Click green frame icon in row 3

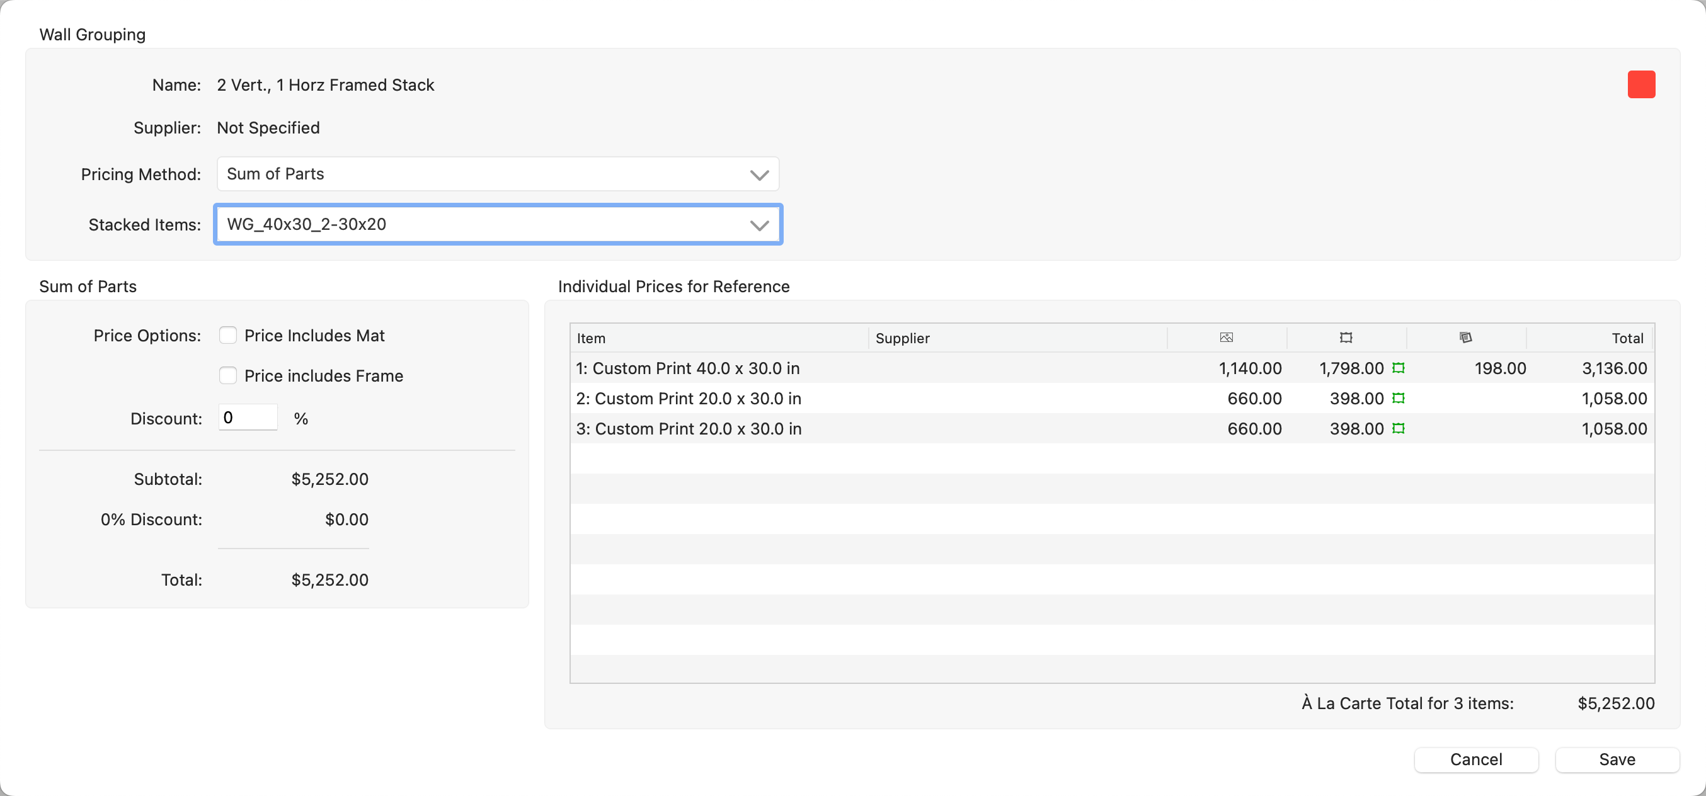(x=1398, y=429)
